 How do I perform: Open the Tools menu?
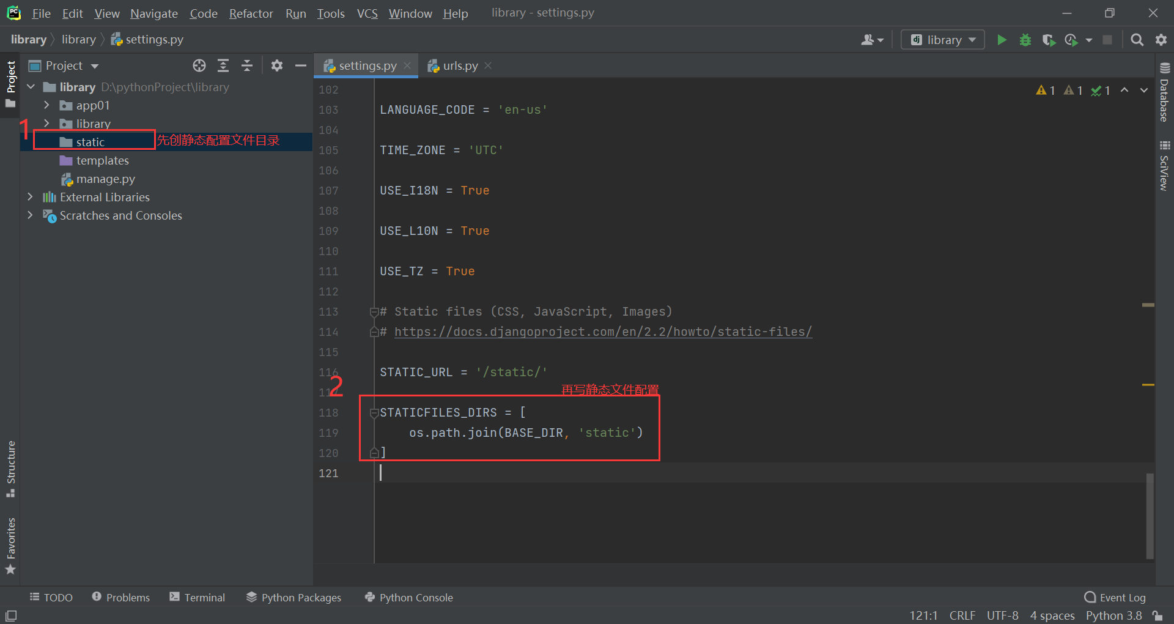coord(331,13)
